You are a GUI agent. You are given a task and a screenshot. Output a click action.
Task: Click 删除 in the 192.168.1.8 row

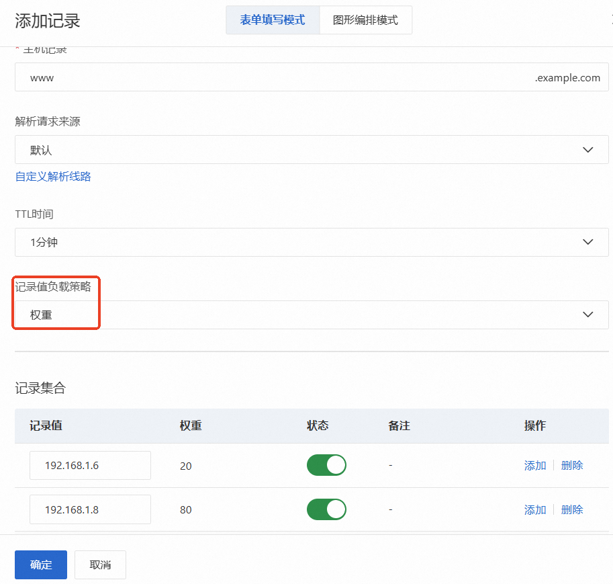572,509
